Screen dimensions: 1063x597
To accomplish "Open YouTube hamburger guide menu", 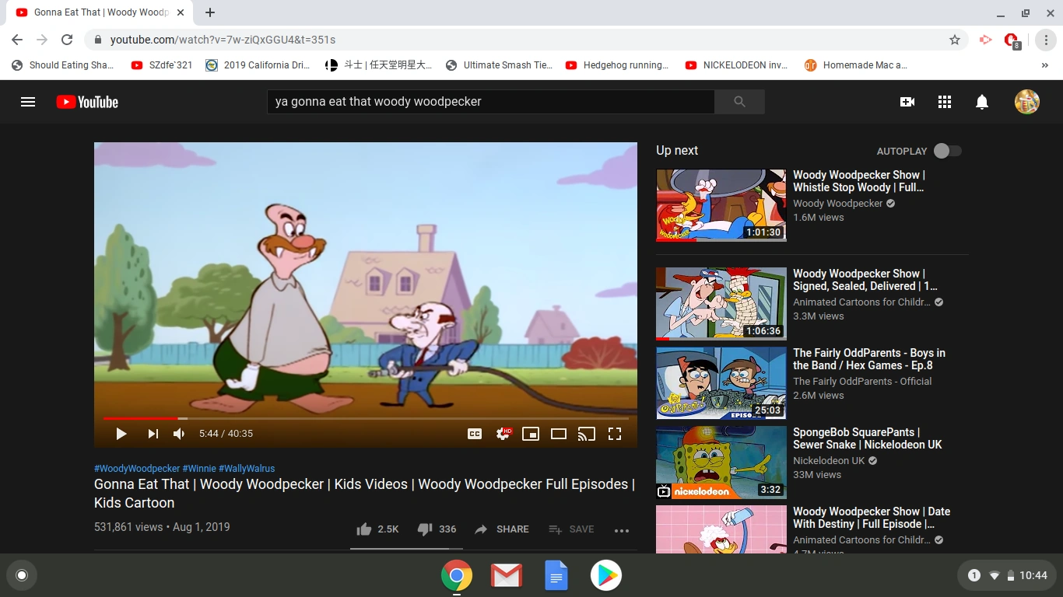I will (28, 102).
